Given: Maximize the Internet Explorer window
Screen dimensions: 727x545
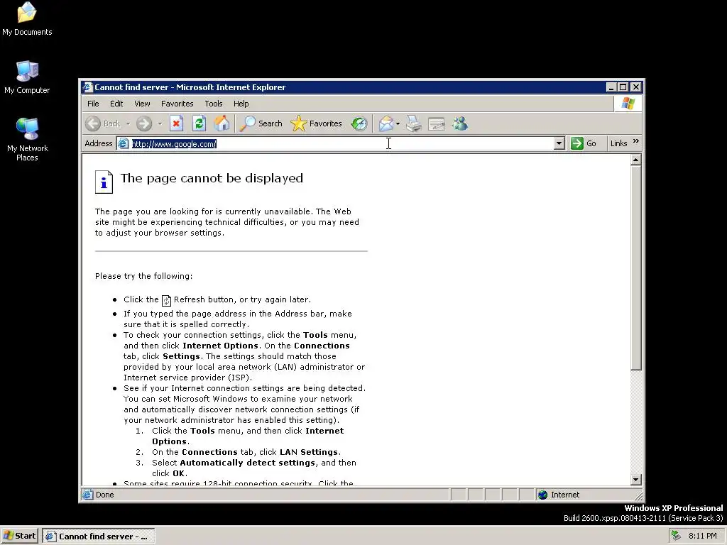Looking at the screenshot, I should (x=623, y=87).
